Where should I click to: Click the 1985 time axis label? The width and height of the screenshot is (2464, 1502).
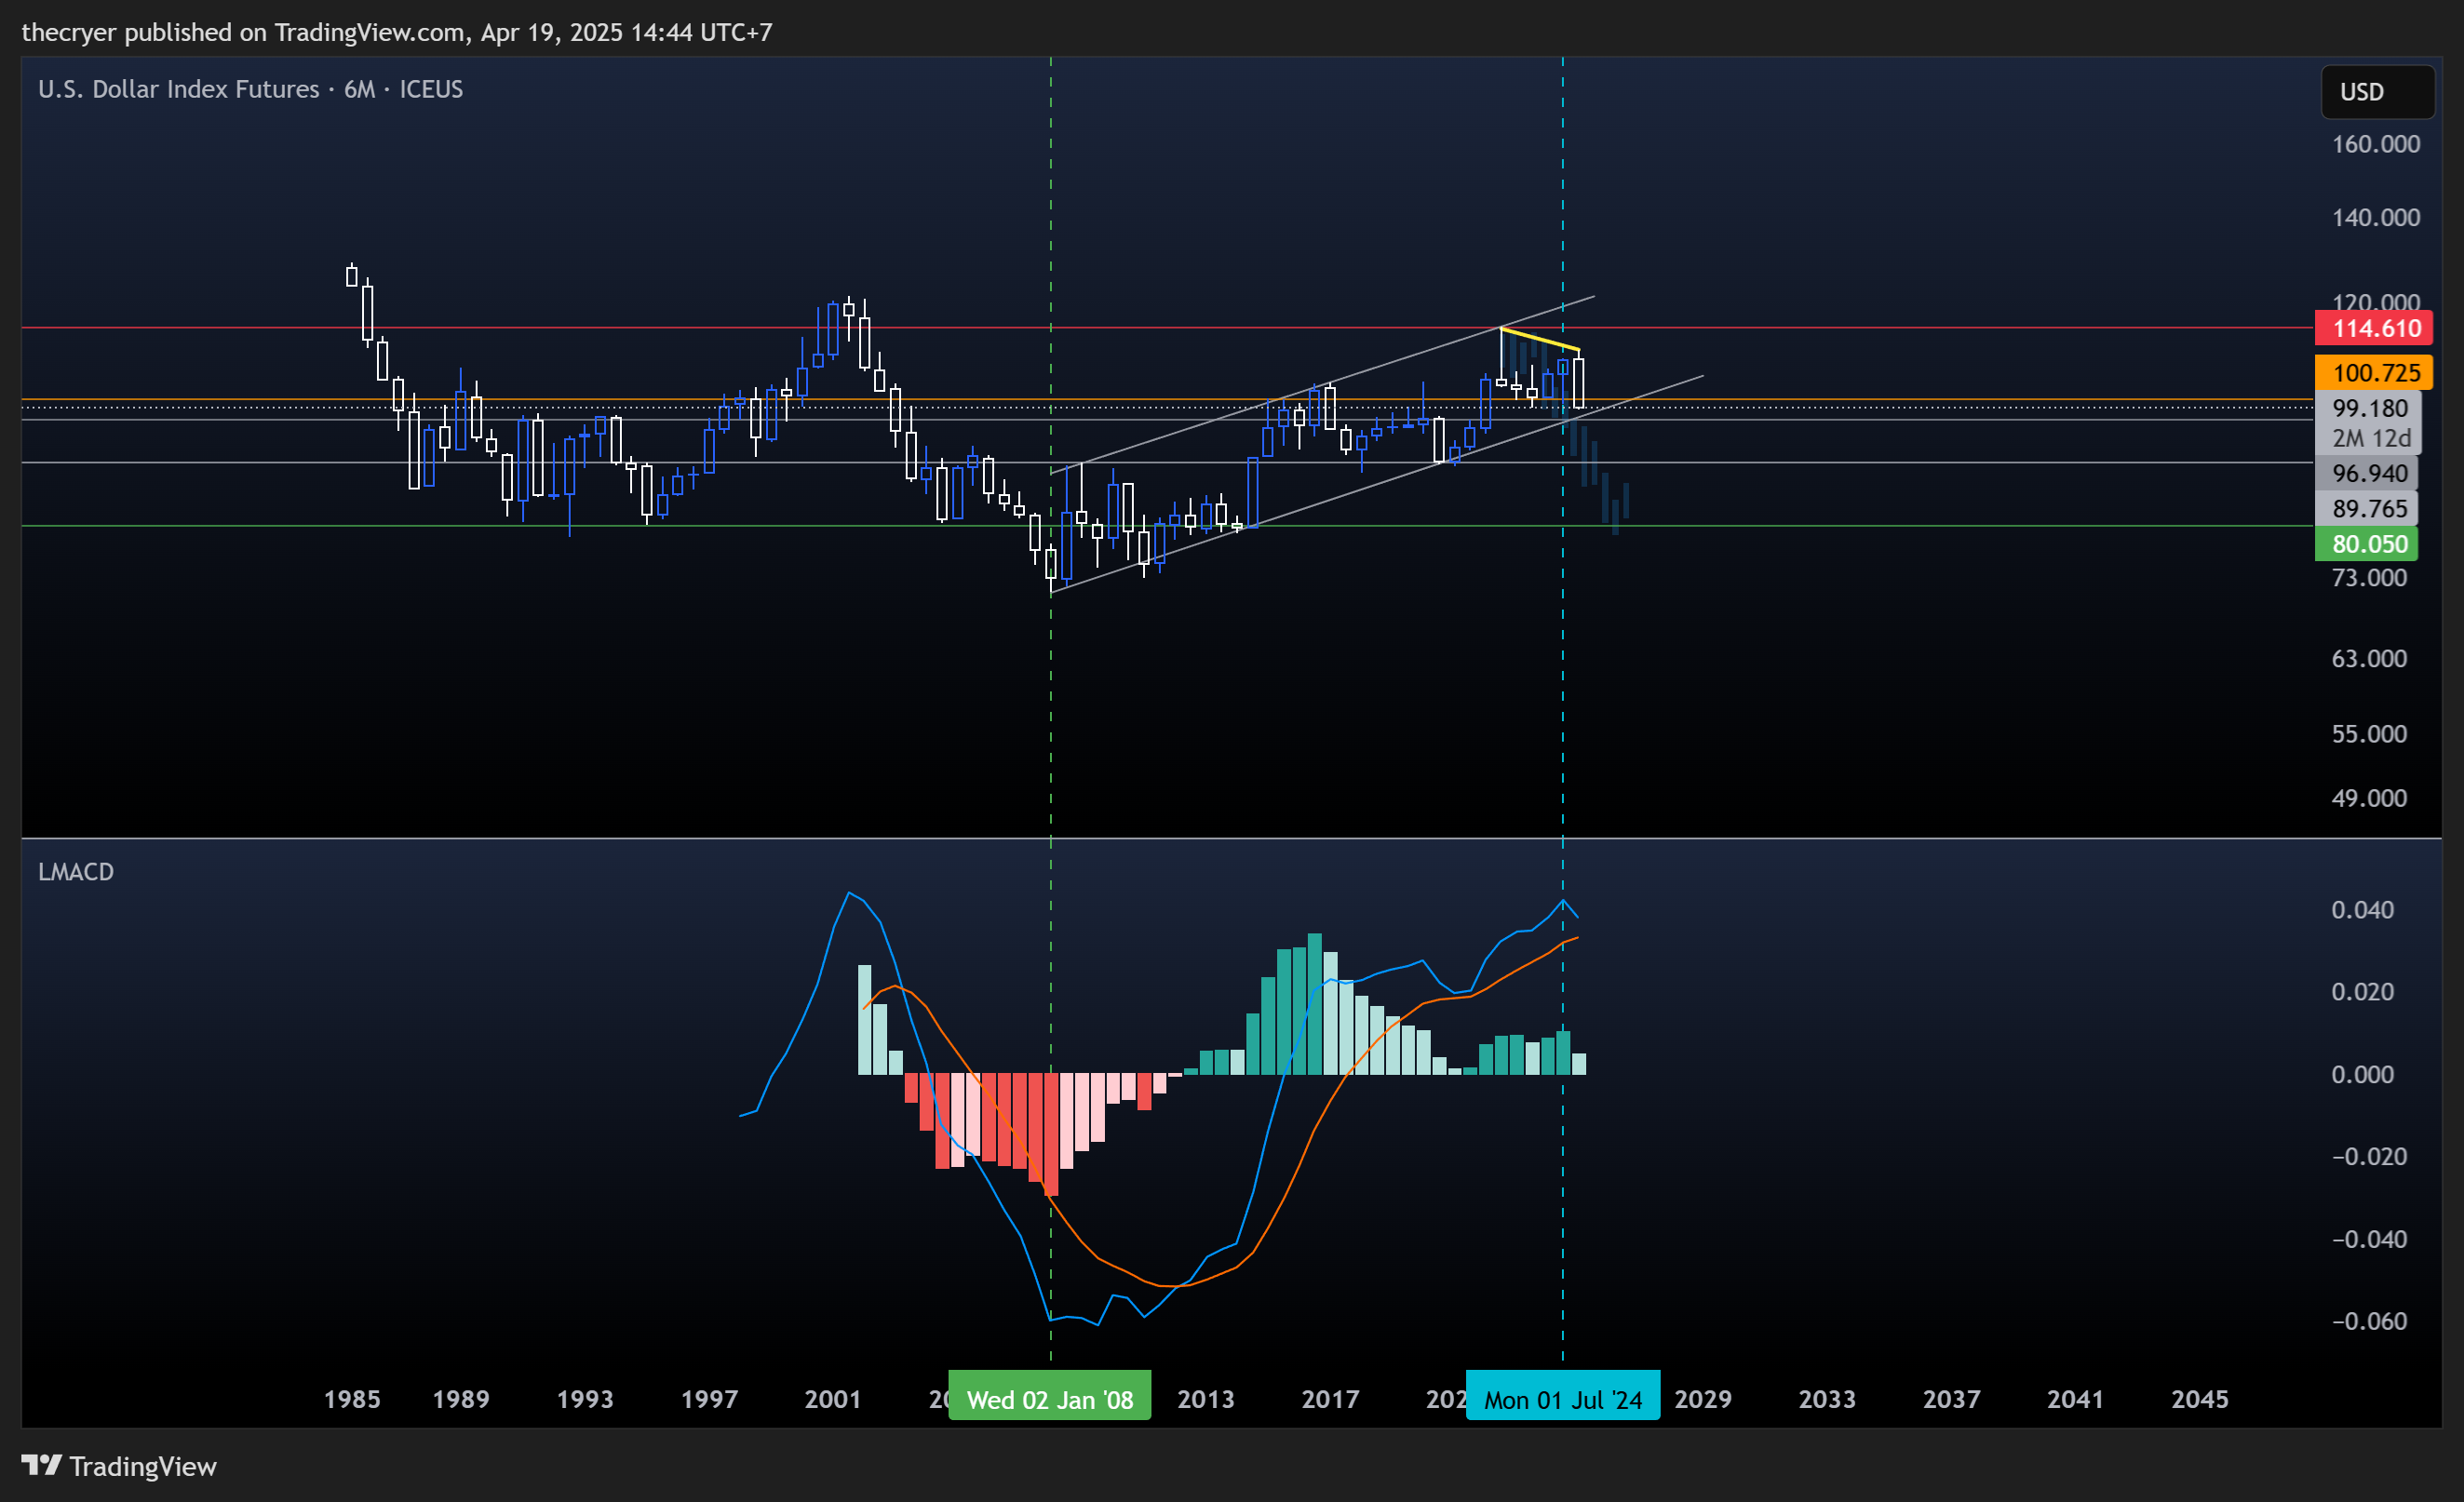point(352,1399)
